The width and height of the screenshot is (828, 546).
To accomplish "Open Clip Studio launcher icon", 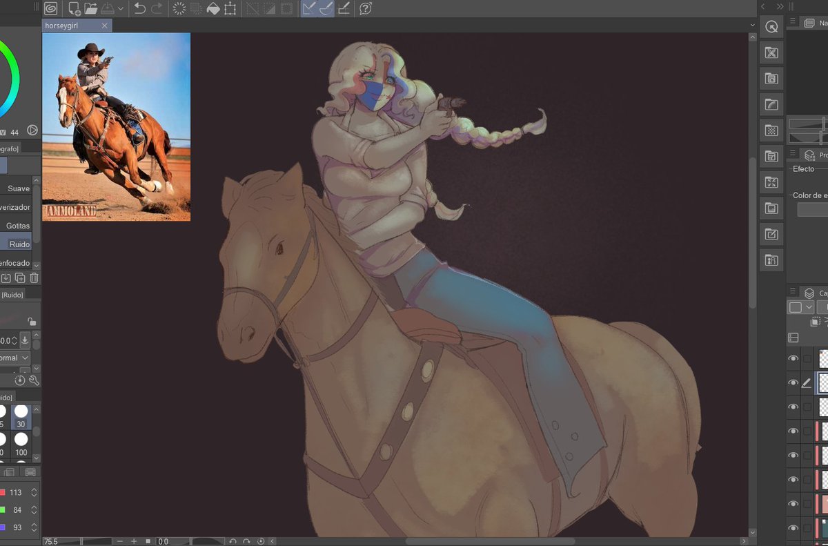I will click(x=50, y=8).
